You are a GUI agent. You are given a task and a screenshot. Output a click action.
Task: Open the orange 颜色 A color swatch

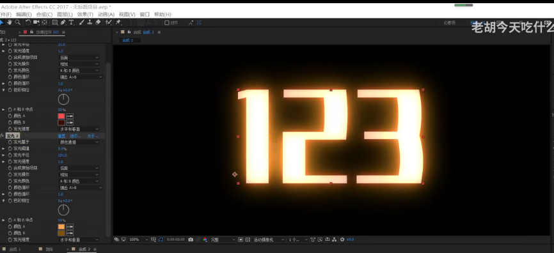[x=61, y=227]
